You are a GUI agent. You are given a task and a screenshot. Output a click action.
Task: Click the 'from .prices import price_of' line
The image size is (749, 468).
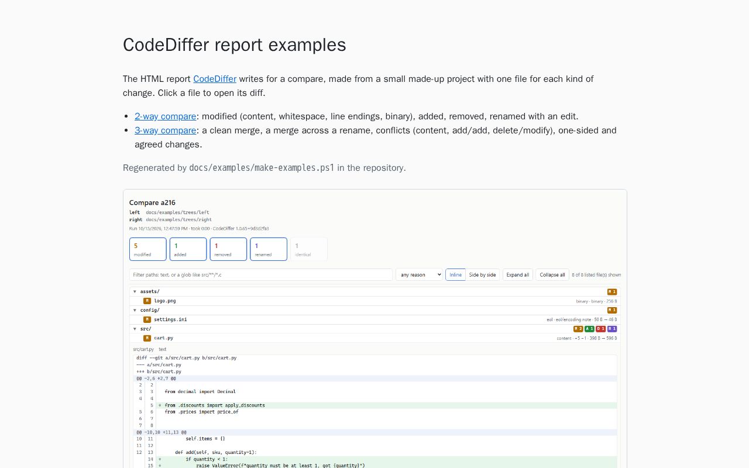click(x=201, y=412)
